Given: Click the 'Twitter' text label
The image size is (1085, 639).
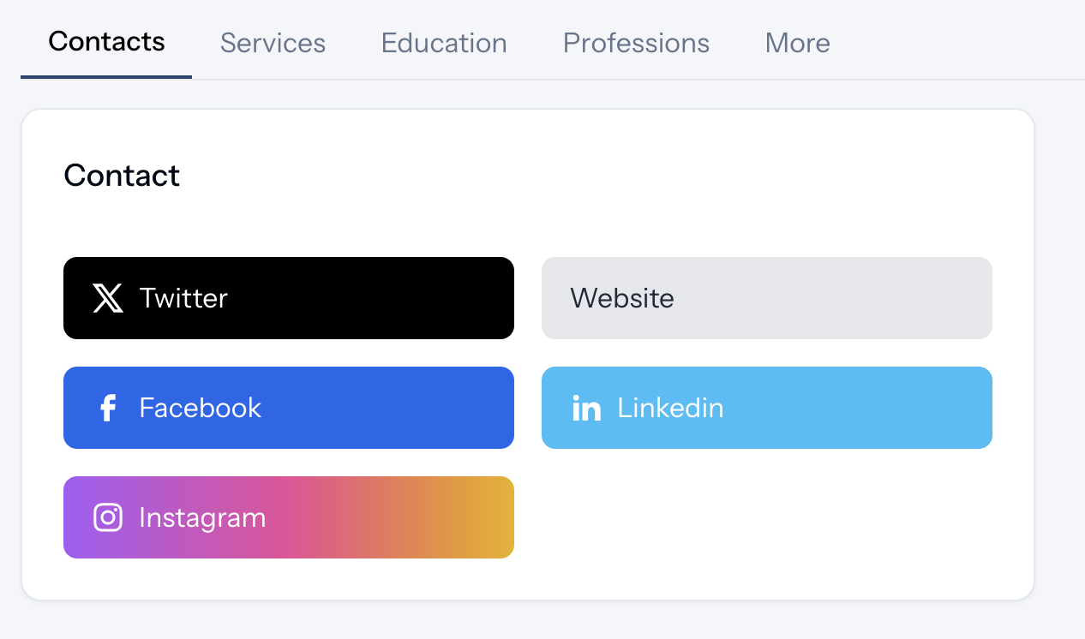Looking at the screenshot, I should (x=183, y=298).
